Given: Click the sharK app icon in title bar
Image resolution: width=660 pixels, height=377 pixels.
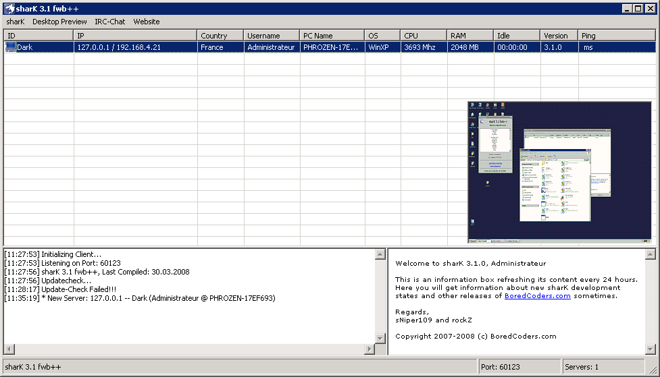Looking at the screenshot, I should [x=9, y=9].
